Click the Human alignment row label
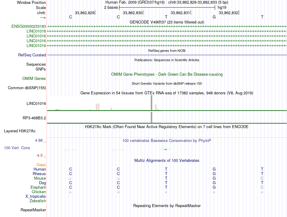Screen dimensions: 287x217 tap(40, 169)
